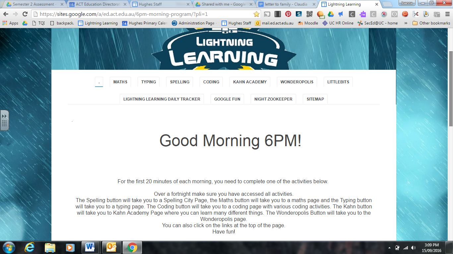Viewport: 453px width, 254px height.
Task: Open the LITTLEBITS page menu item
Action: click(x=338, y=82)
